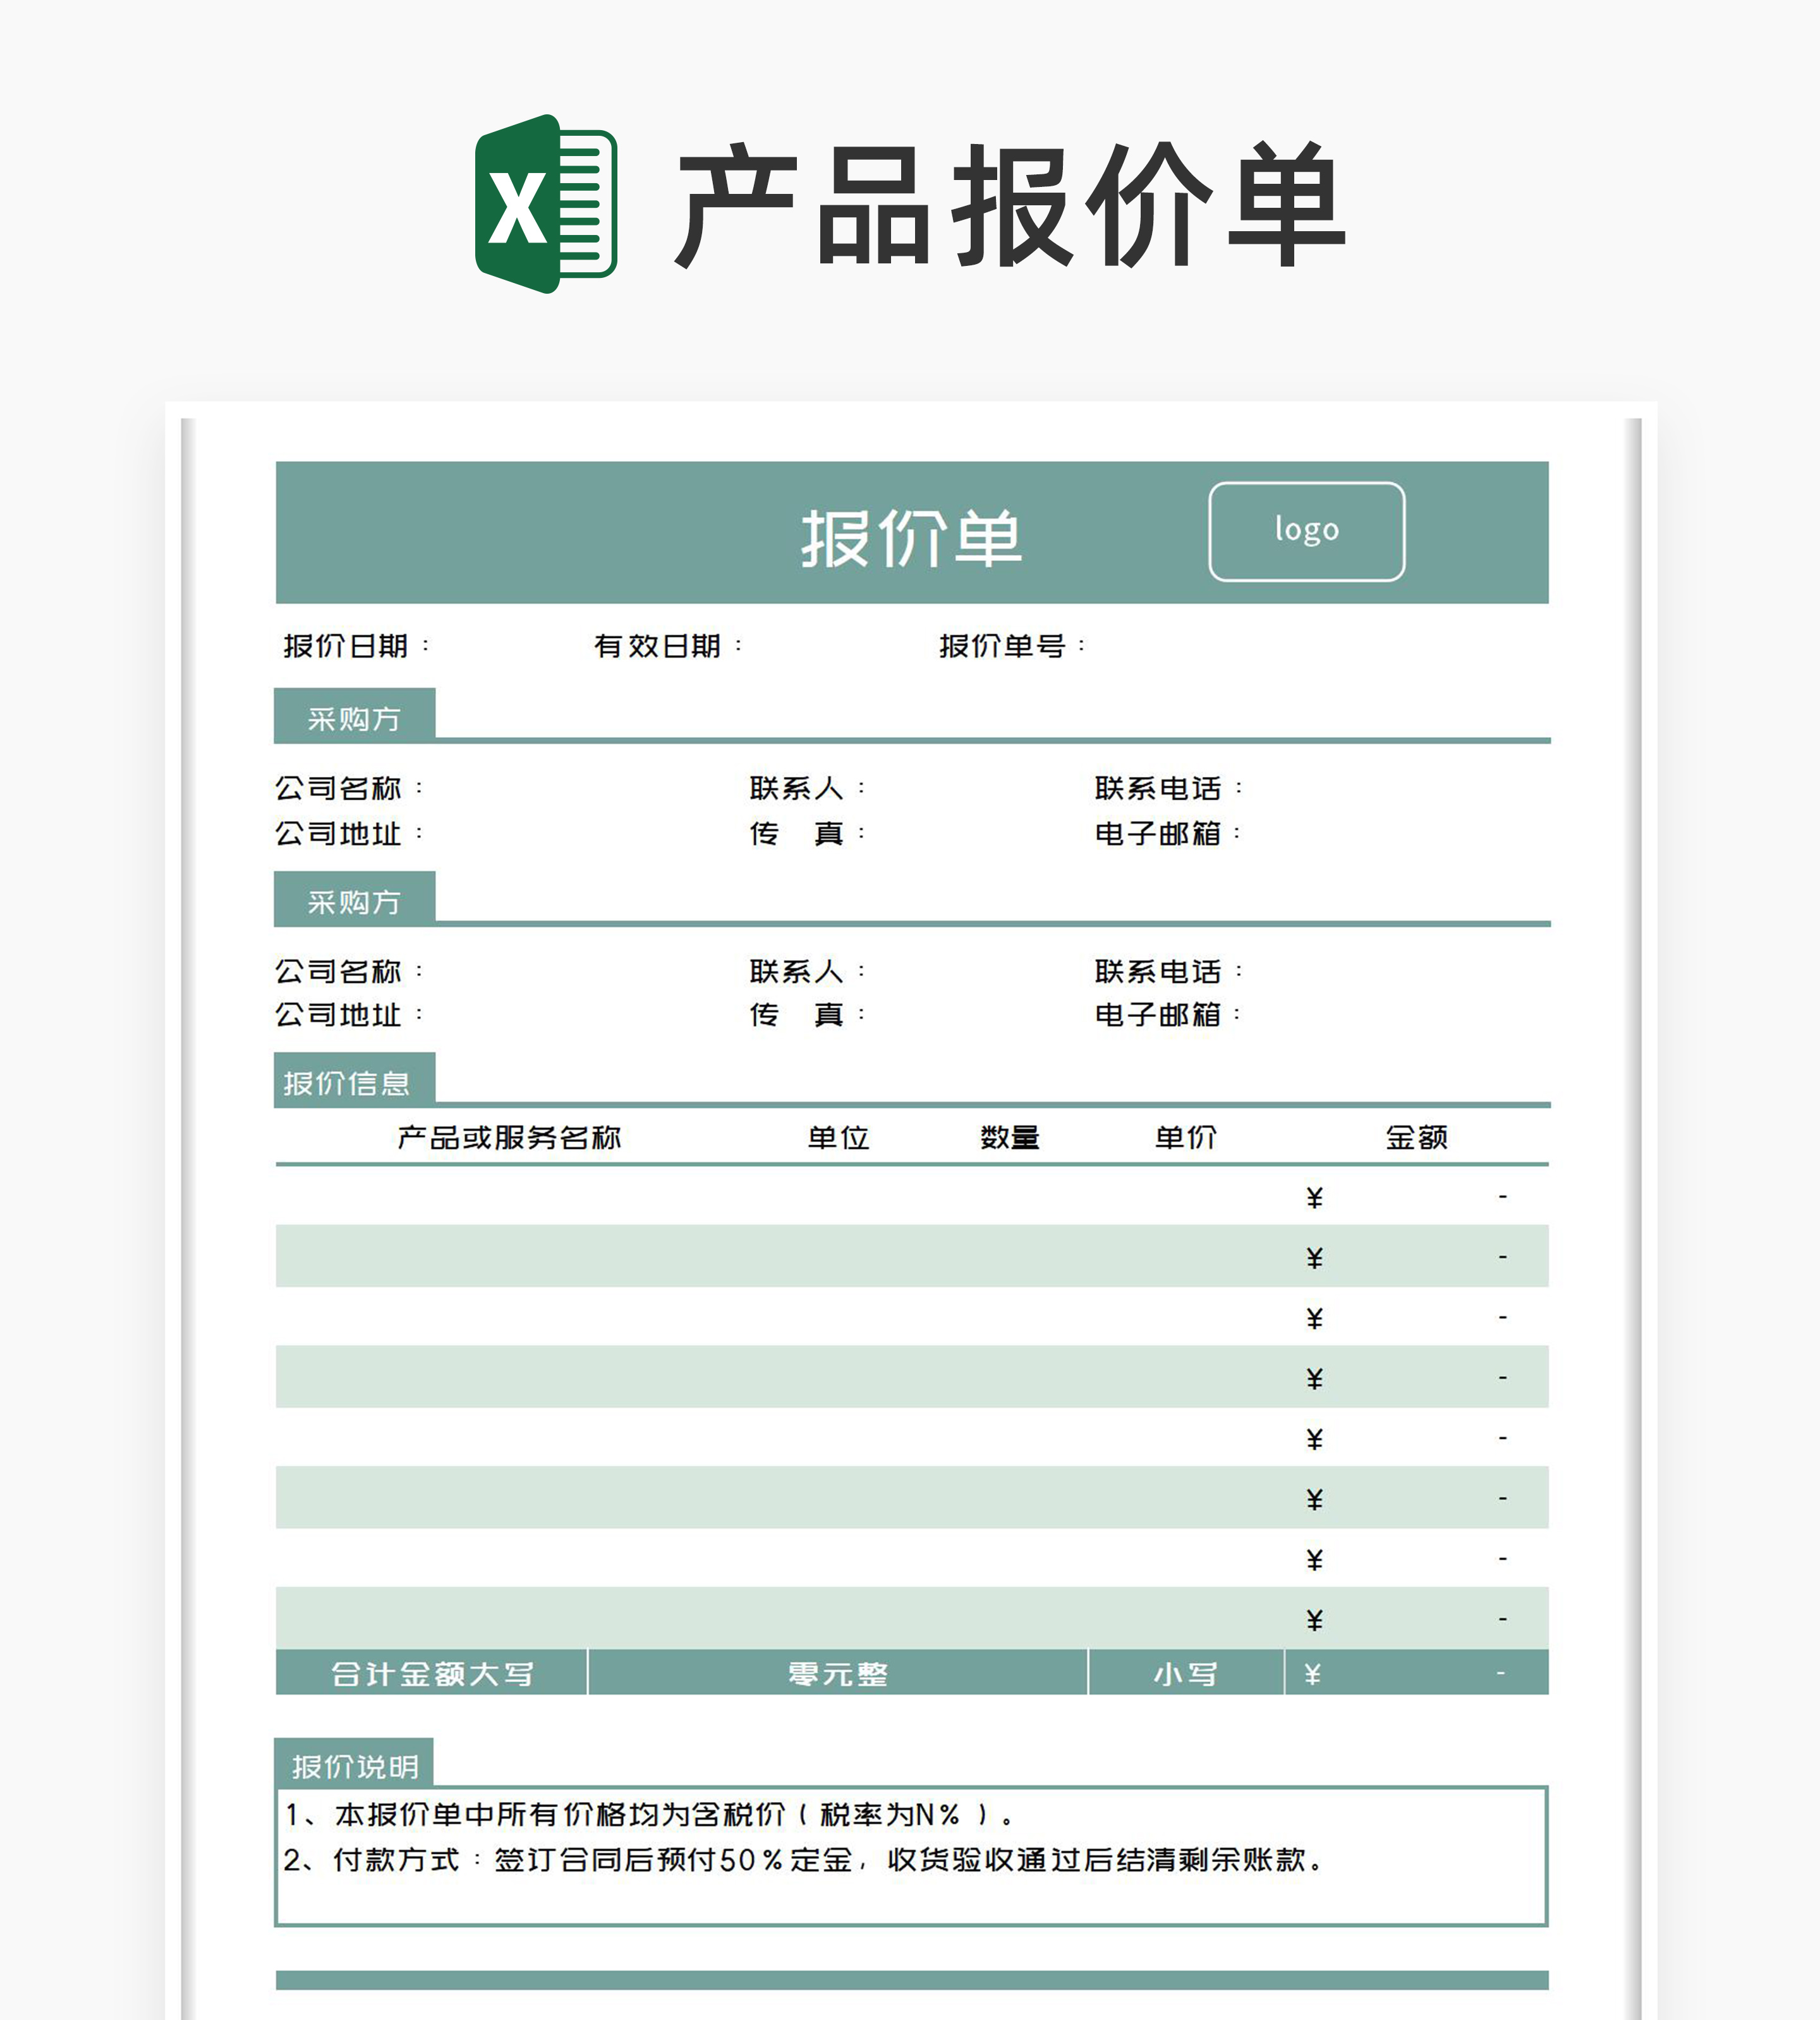Select the 报价信息 section tab
The image size is (1820, 2020).
pos(347,1083)
